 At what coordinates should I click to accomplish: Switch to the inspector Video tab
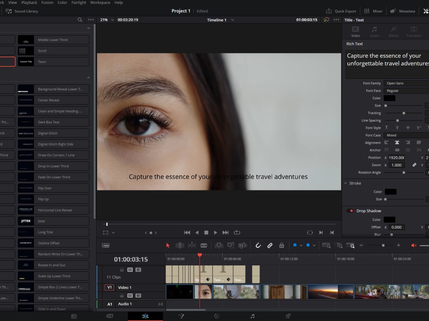pos(355,32)
